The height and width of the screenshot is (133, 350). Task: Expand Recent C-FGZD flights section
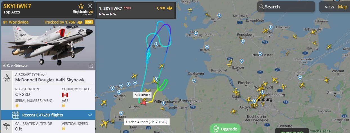point(48,115)
